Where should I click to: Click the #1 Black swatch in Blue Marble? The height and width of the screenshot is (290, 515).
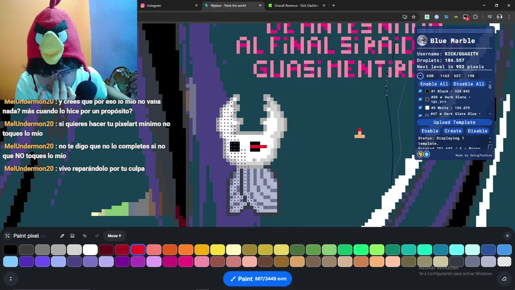pos(427,91)
